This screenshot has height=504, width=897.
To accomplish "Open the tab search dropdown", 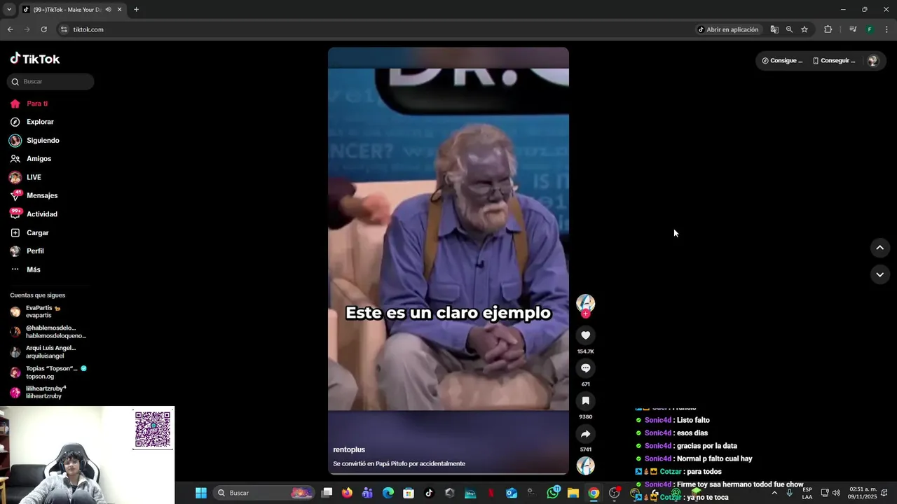I will pyautogui.click(x=8, y=10).
